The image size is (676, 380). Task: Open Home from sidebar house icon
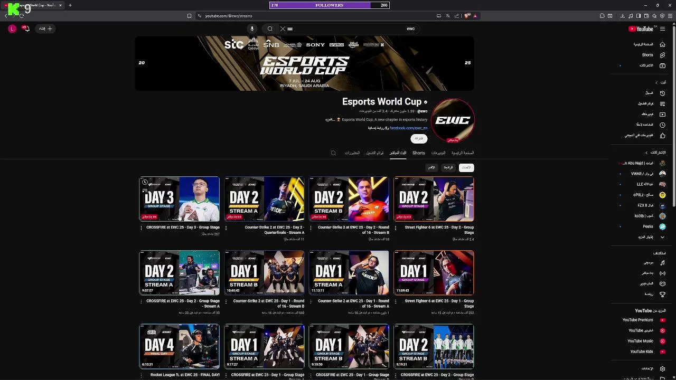coord(662,44)
